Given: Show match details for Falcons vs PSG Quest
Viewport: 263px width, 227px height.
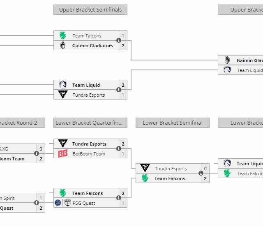Looking at the screenshot, I should coord(119,198).
